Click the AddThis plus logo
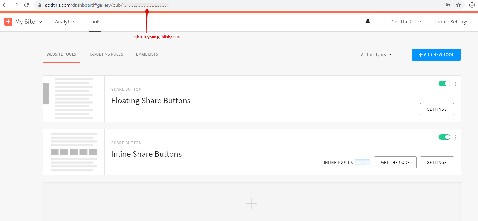This screenshot has height=221, width=478. tap(8, 22)
